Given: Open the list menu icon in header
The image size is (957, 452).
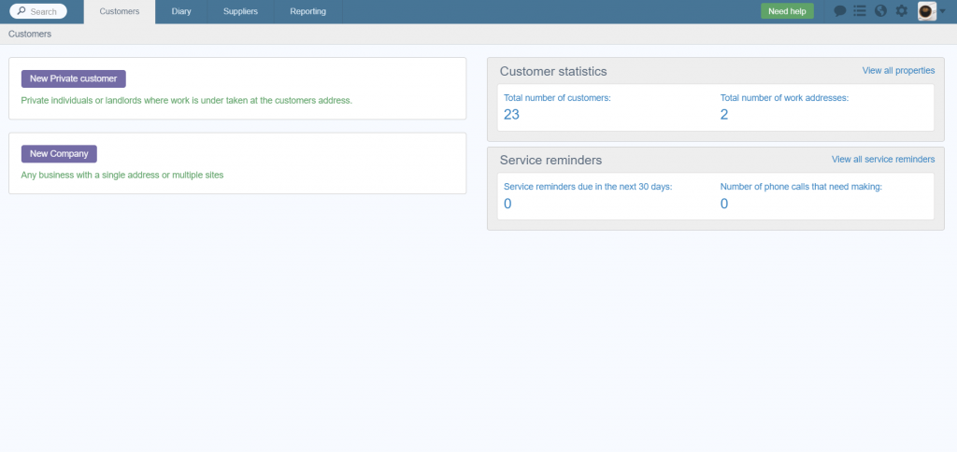Looking at the screenshot, I should 860,11.
